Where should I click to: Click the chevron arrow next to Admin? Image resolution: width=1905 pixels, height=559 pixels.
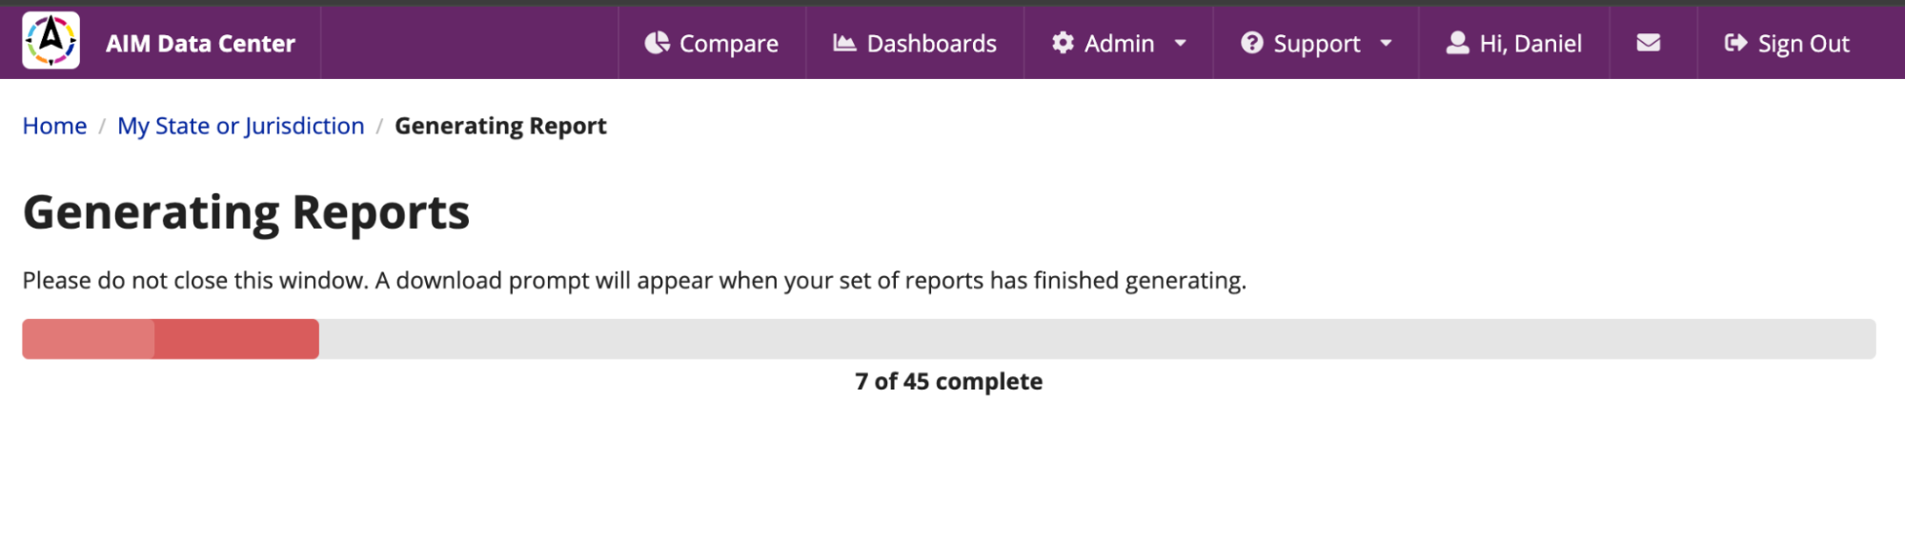coord(1179,44)
